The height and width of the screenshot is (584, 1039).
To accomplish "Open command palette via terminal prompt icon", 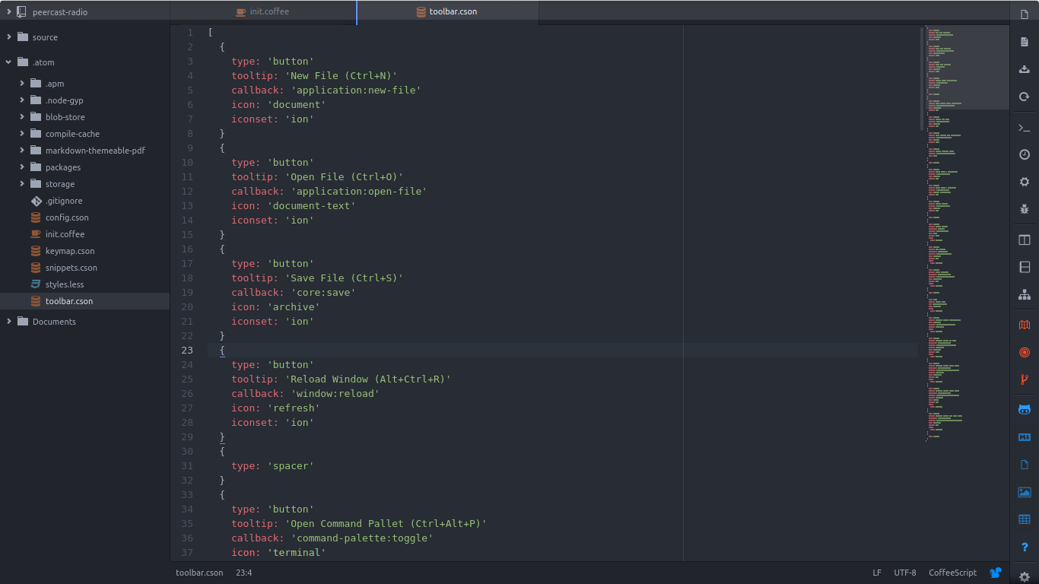I will click(x=1025, y=128).
